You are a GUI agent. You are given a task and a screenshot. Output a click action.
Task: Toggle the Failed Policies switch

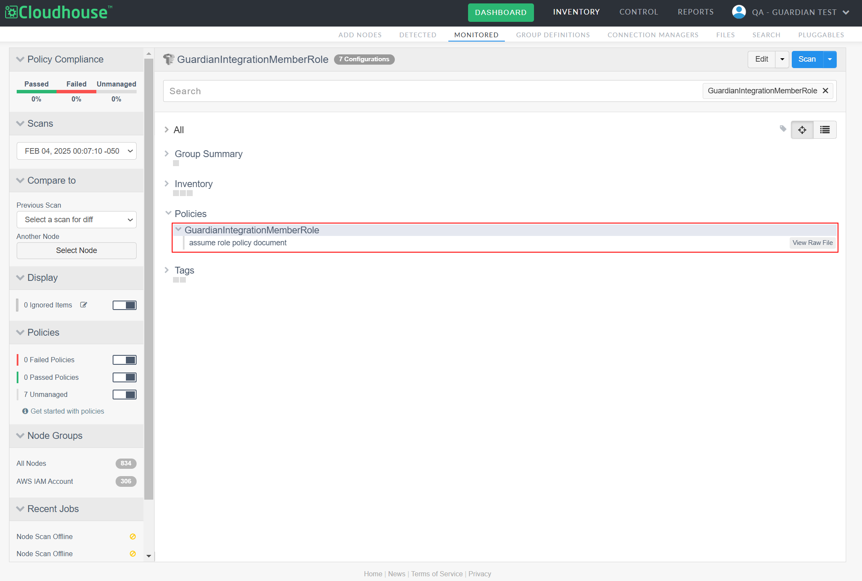(125, 360)
